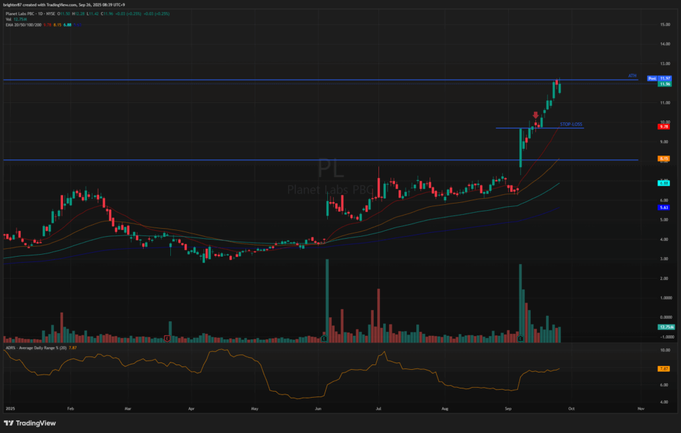Click the Feb label on time axis
Screen dimensions: 681x433
70,408
